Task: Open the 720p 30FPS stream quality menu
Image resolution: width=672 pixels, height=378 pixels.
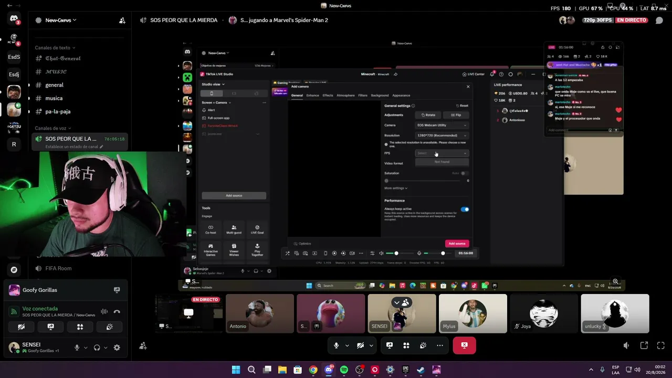Action: 597,20
